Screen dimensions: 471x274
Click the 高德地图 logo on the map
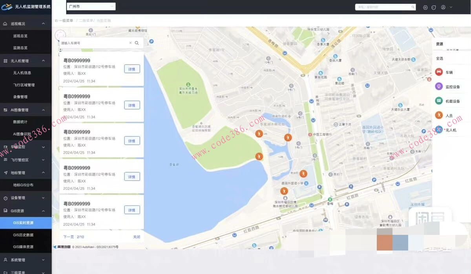click(x=62, y=247)
